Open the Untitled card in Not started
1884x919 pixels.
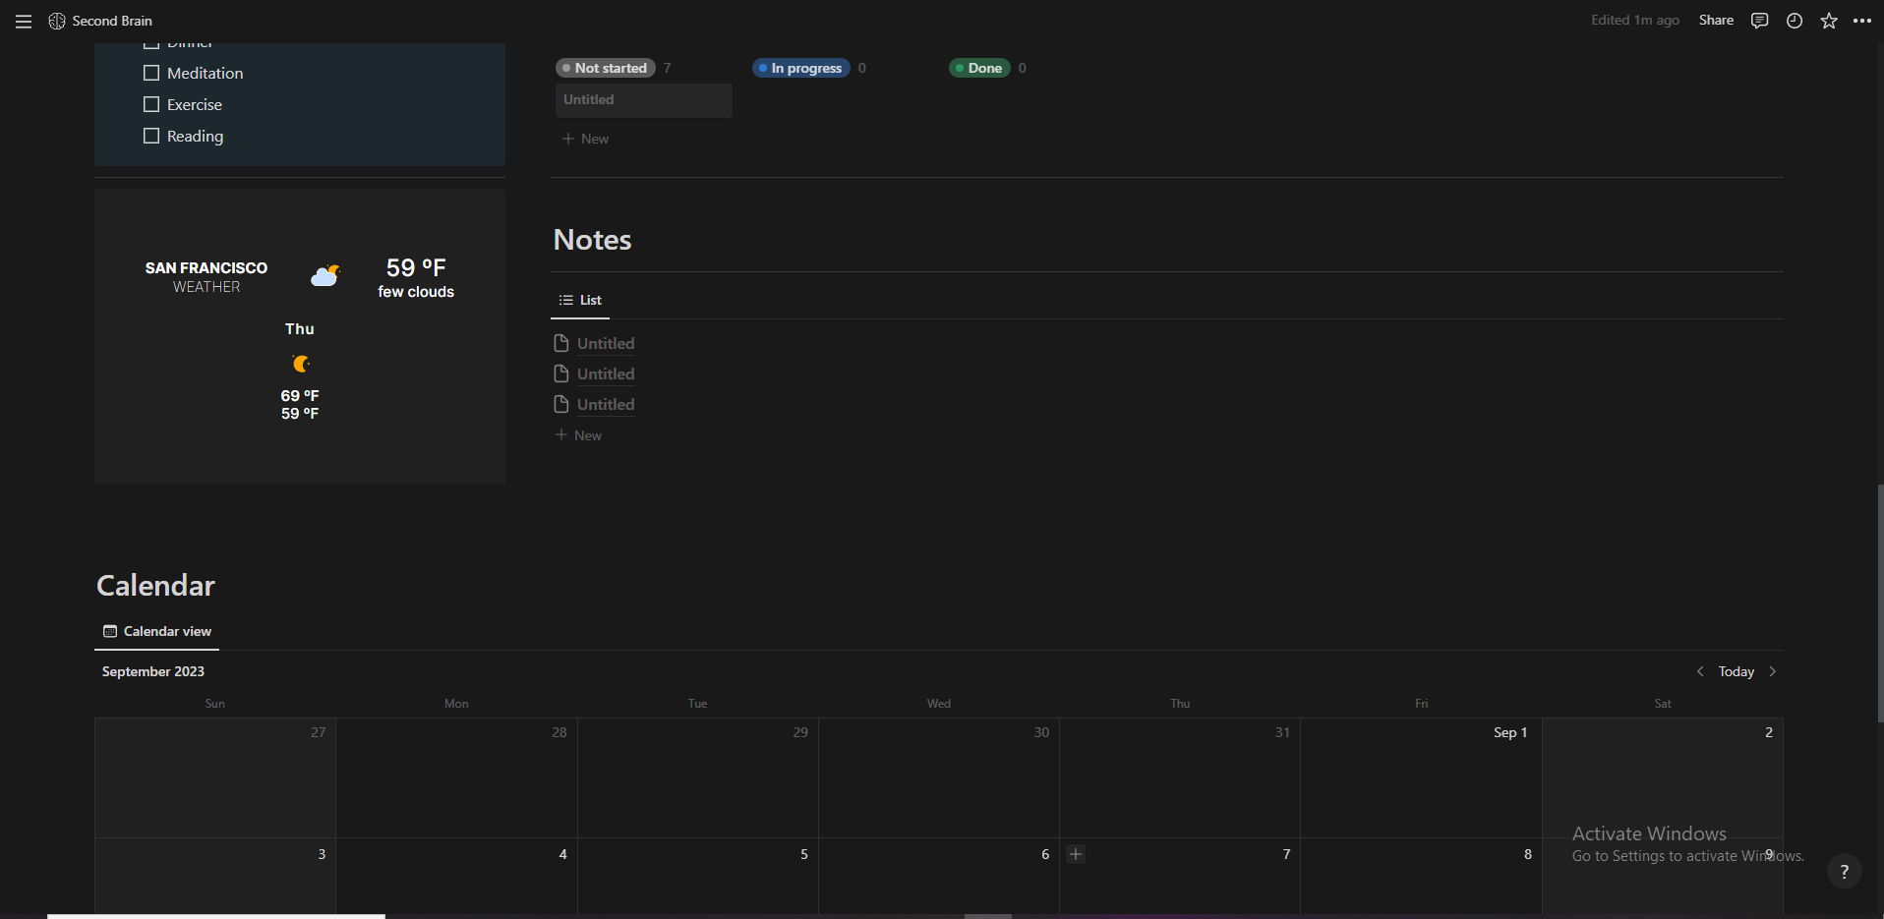tap(644, 100)
